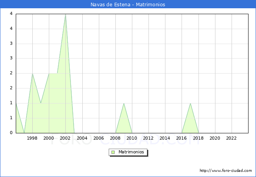Click the 2016 x-axis label
The image size is (256, 177).
coord(182,138)
